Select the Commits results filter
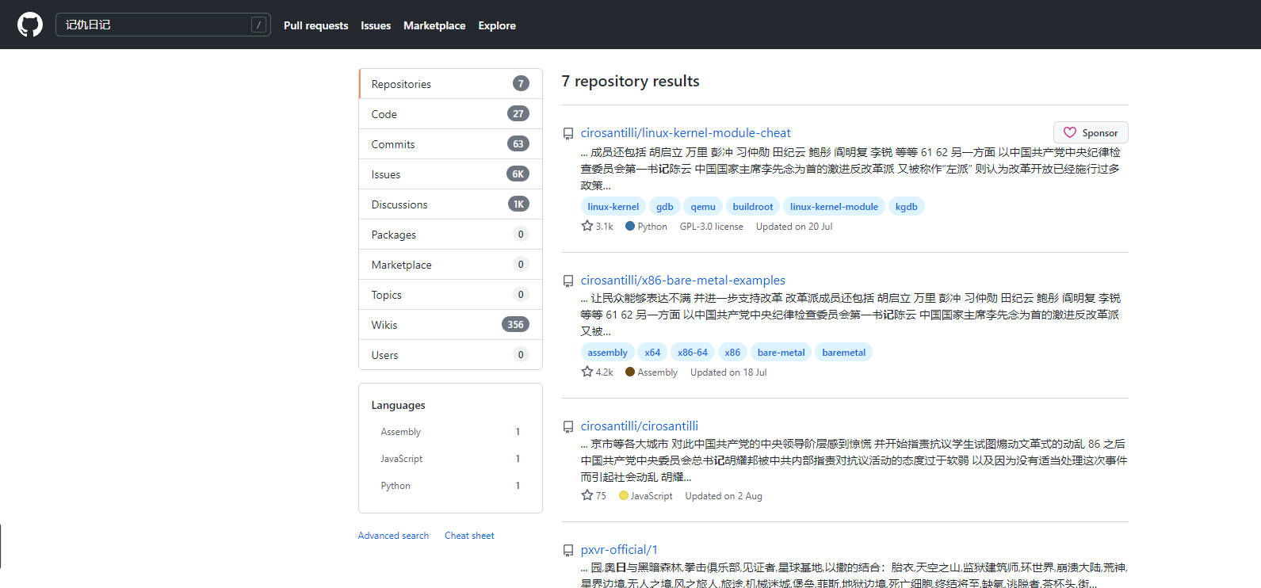1261x588 pixels. click(450, 144)
